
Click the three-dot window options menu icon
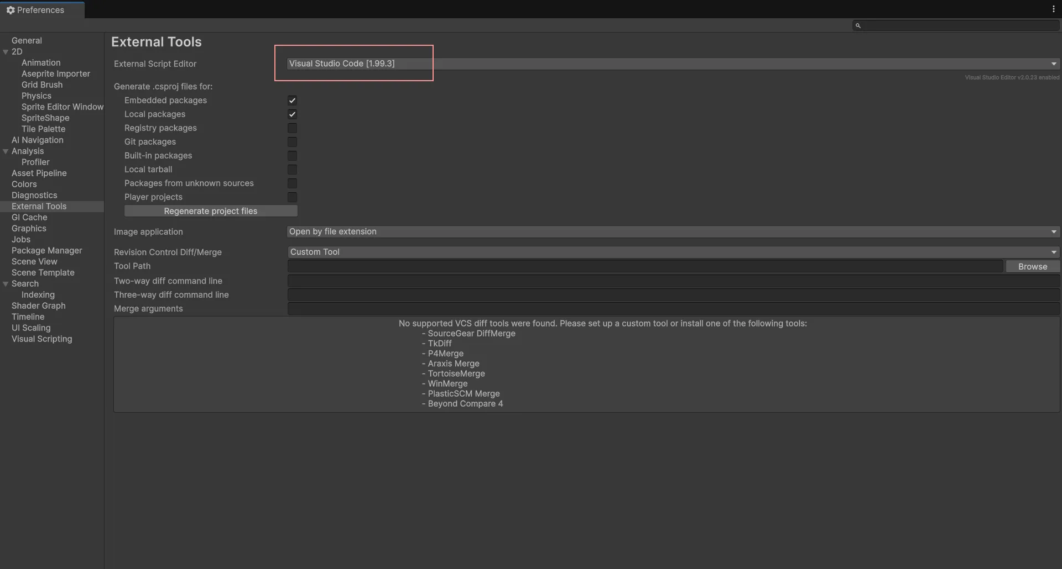coord(1053,9)
